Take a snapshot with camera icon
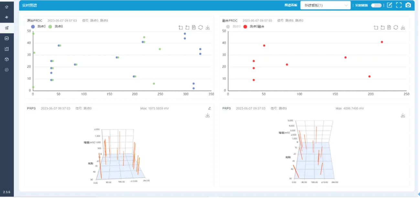The height and width of the screenshot is (198, 420). pyautogui.click(x=408, y=5)
